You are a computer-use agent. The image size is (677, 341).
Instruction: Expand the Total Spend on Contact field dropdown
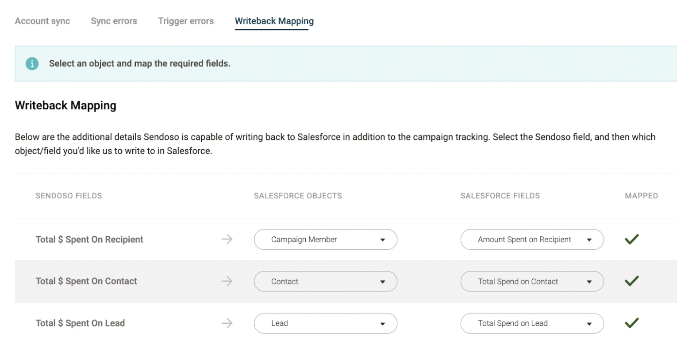532,281
